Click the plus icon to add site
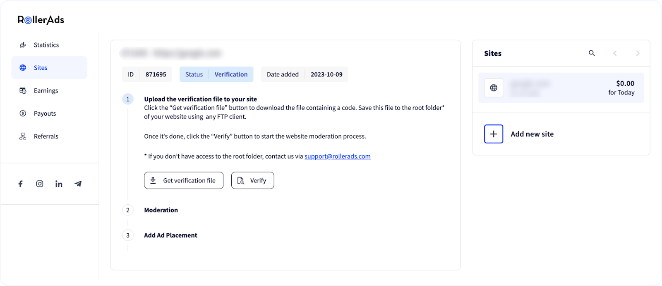This screenshot has height=286, width=662. (x=494, y=134)
